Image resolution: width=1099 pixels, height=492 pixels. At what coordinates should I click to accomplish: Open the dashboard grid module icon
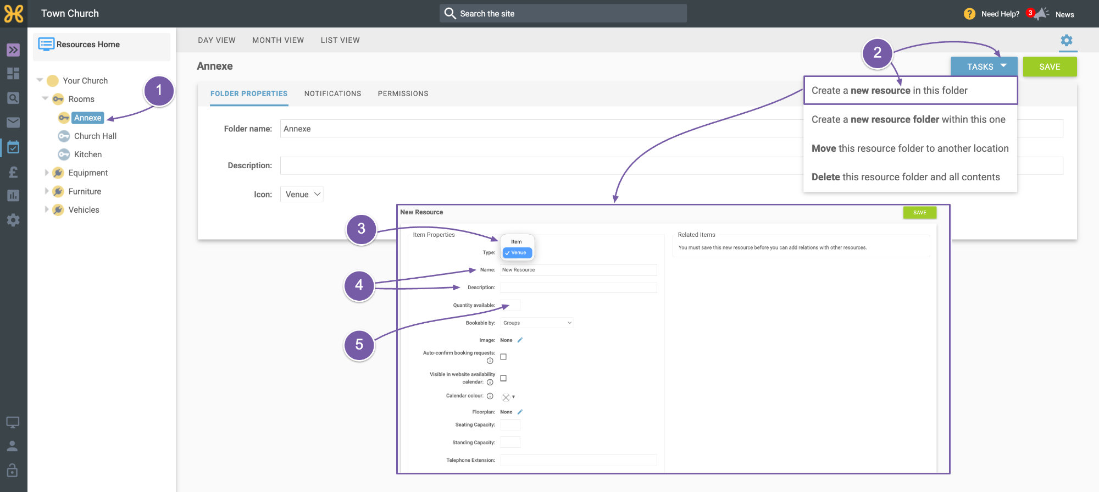tap(13, 74)
